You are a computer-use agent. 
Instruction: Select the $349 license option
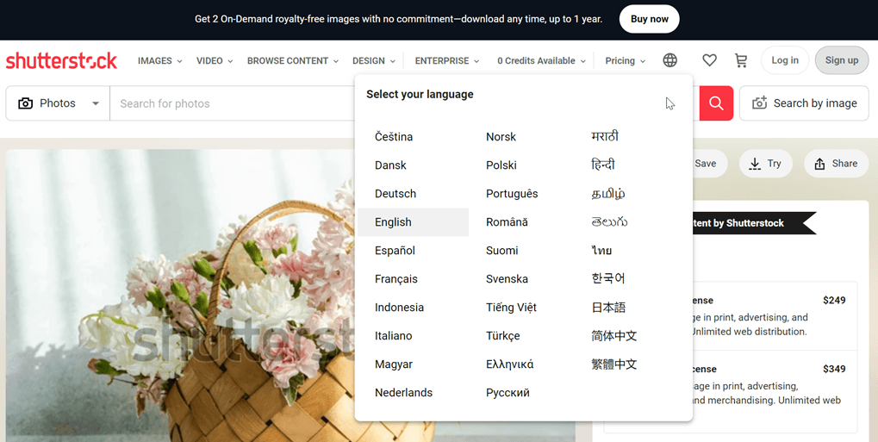click(774, 391)
